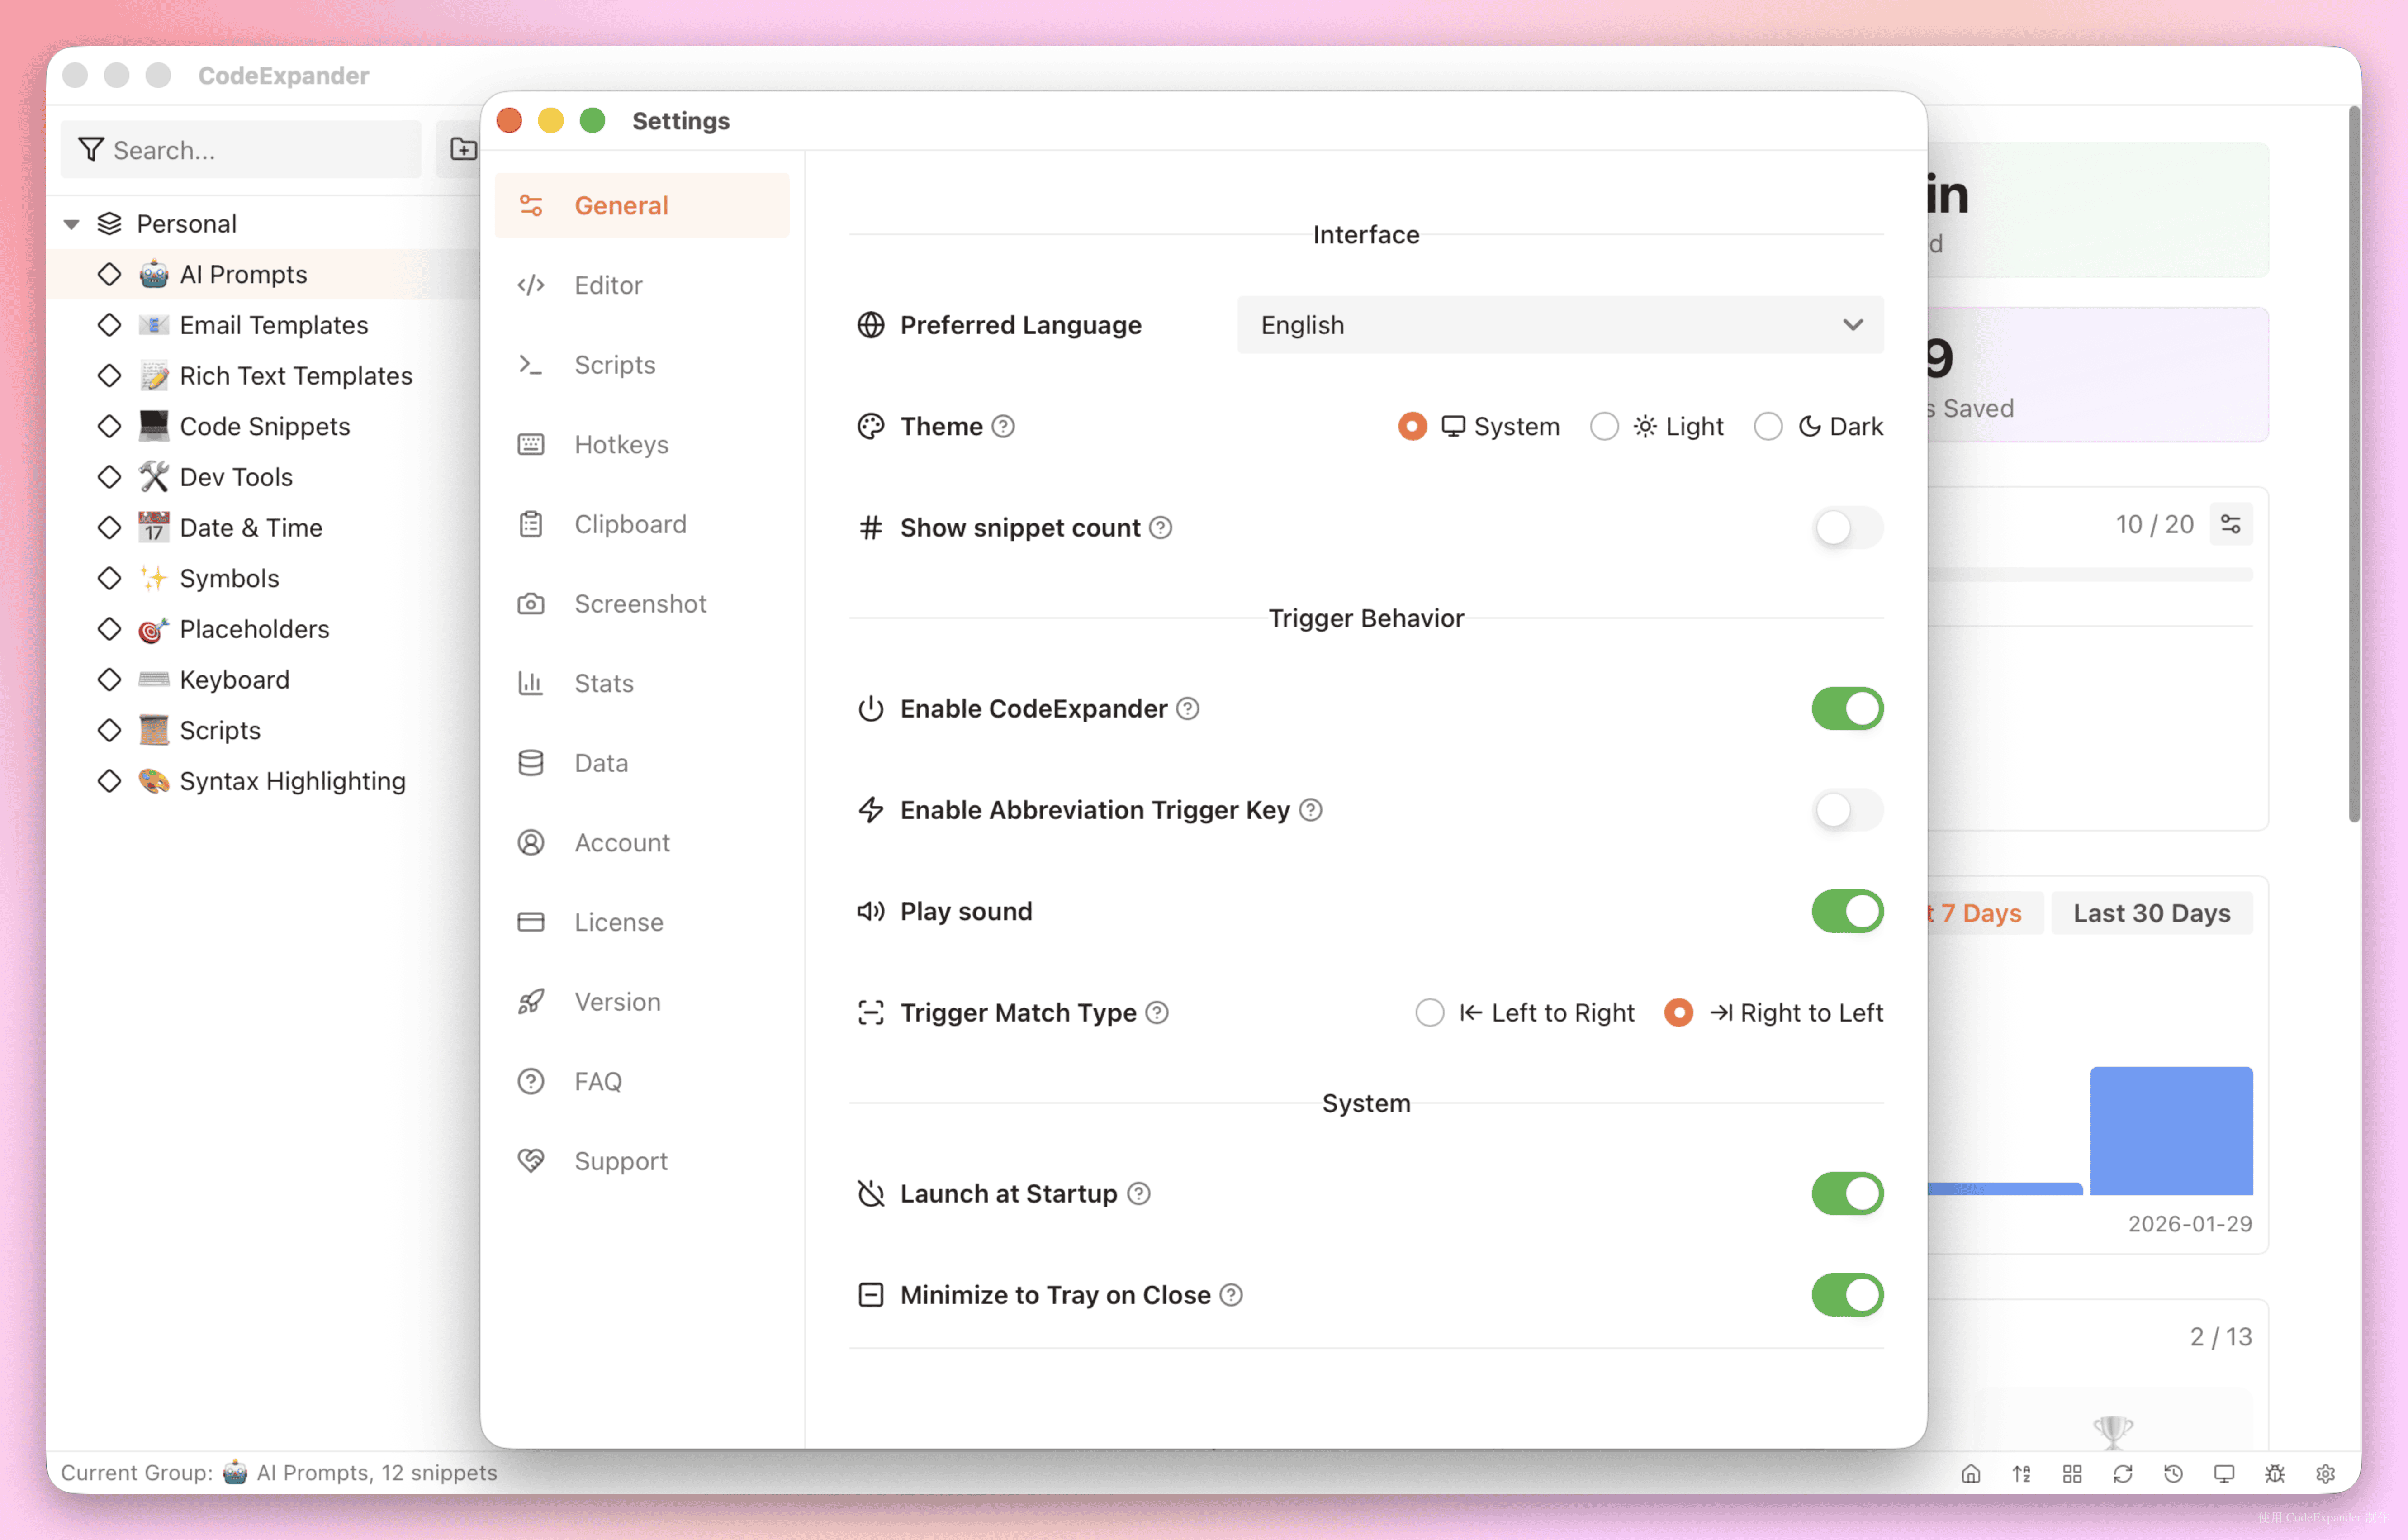Viewport: 2408px width, 1540px height.
Task: Switch to the Editor settings tab
Action: [x=608, y=285]
